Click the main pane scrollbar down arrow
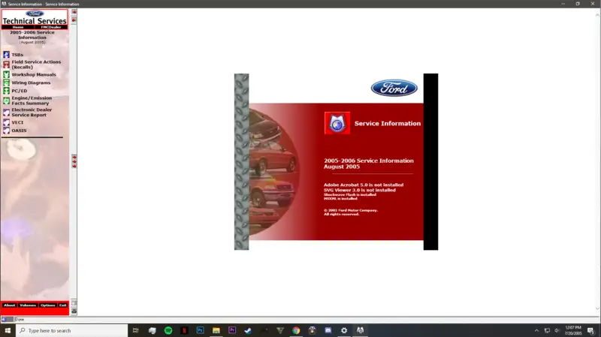Screen dimensions: 601x337 click(x=597, y=308)
